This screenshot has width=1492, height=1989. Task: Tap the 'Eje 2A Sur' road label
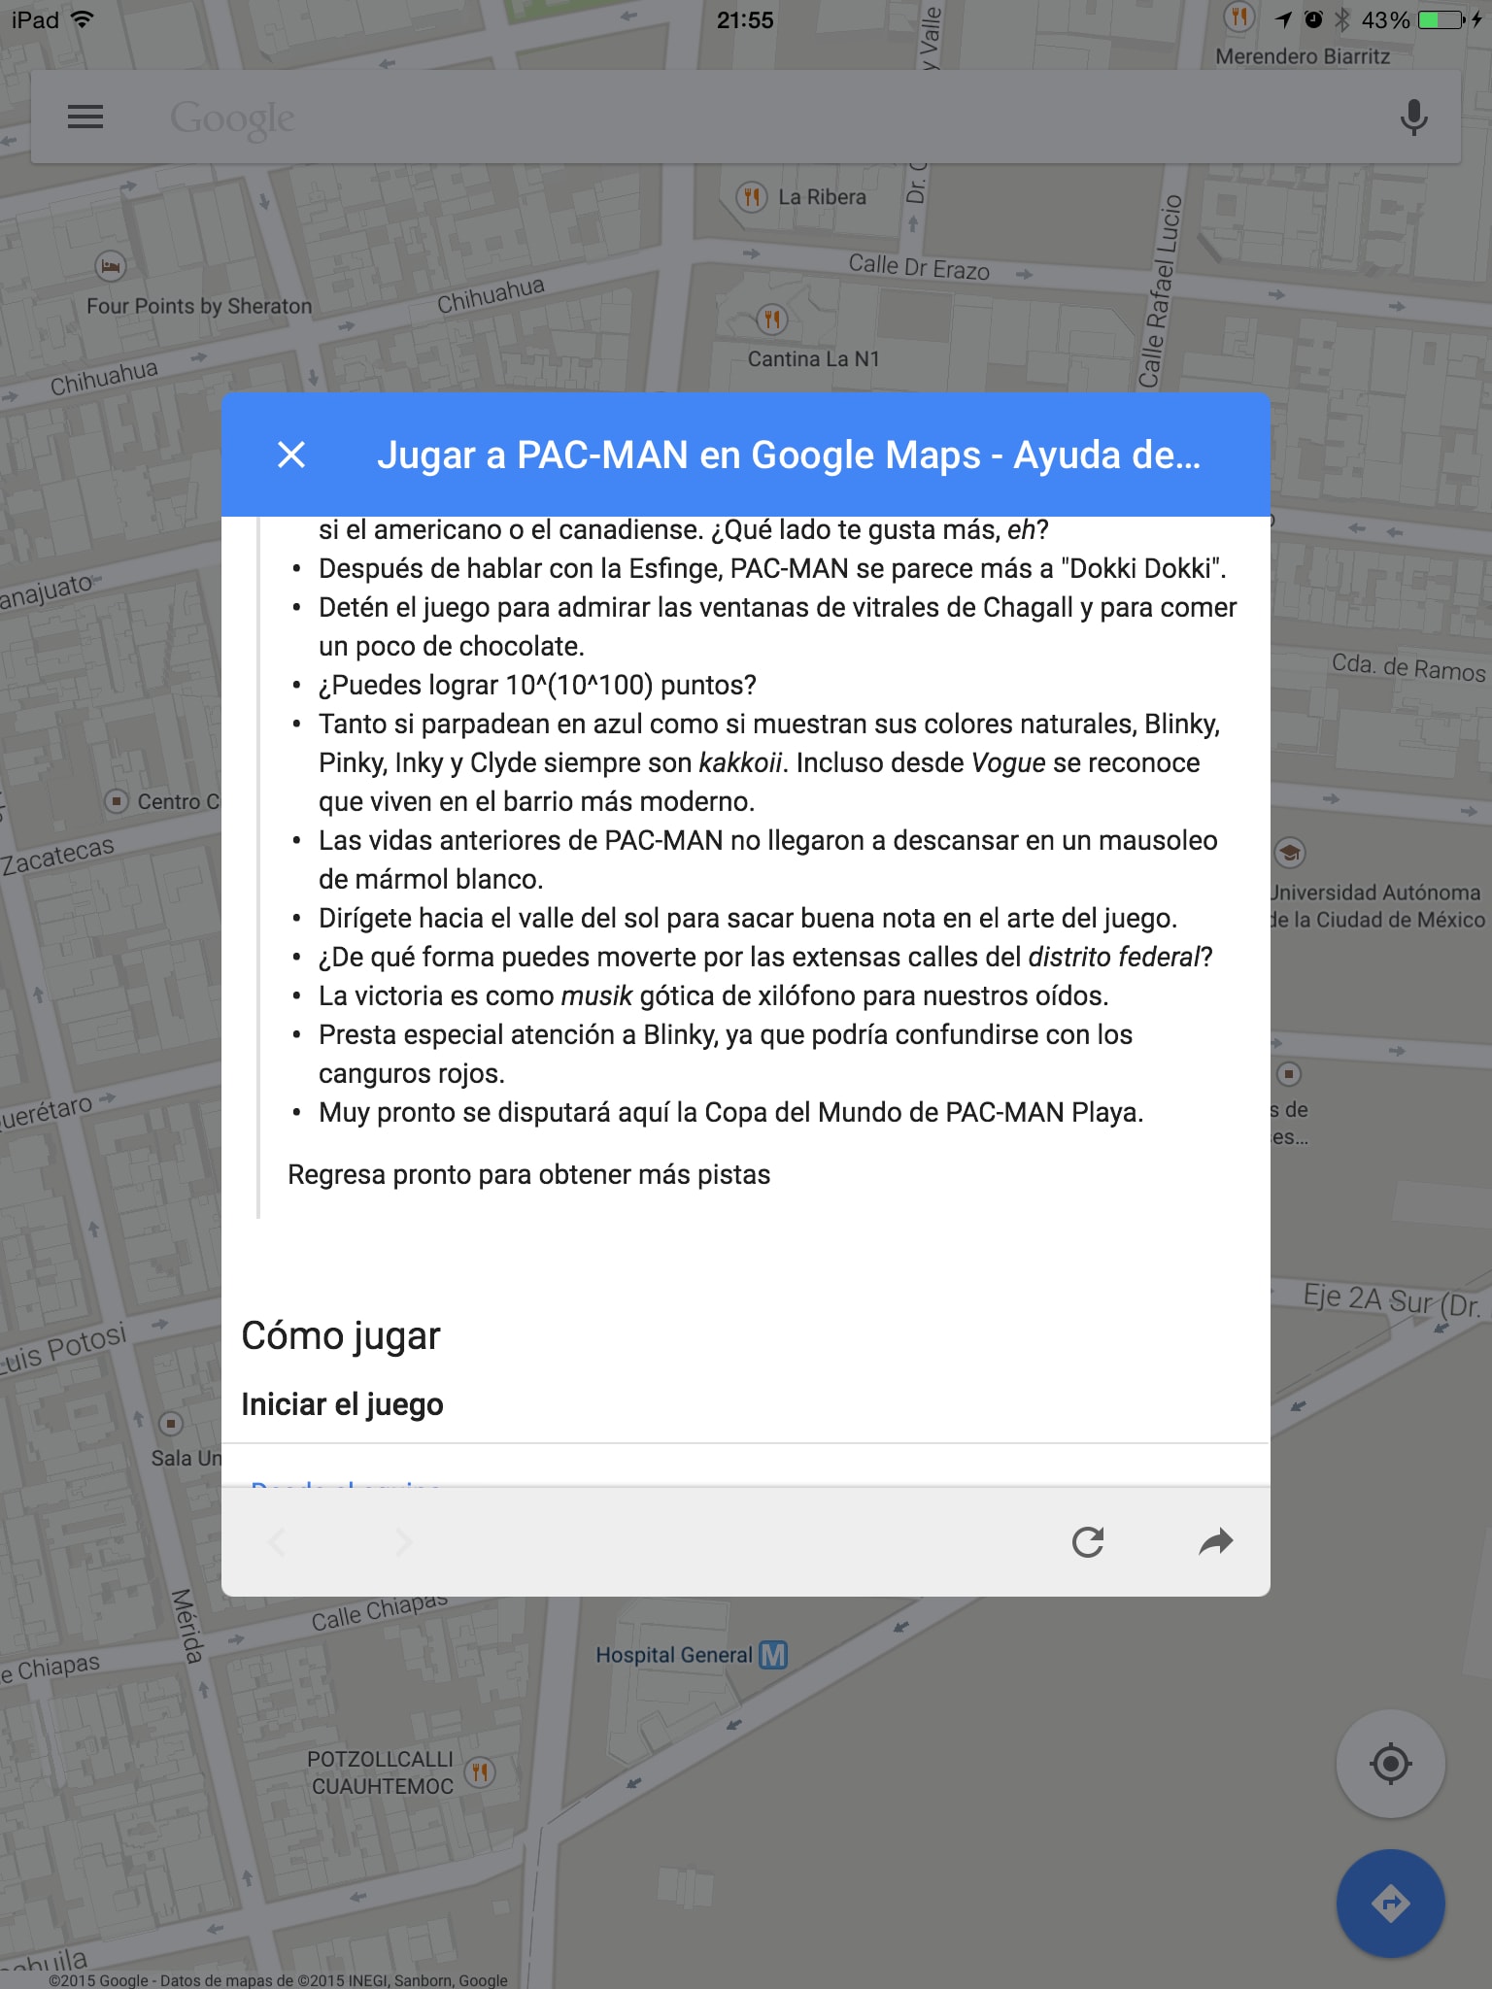pyautogui.click(x=1391, y=1300)
